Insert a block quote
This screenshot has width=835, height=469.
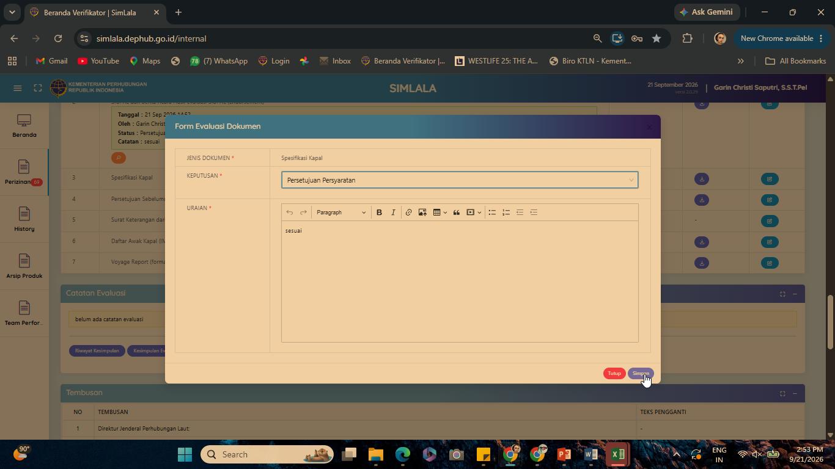click(456, 213)
